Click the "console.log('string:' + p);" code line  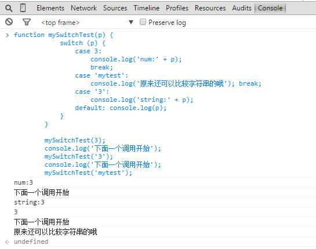coord(142,100)
